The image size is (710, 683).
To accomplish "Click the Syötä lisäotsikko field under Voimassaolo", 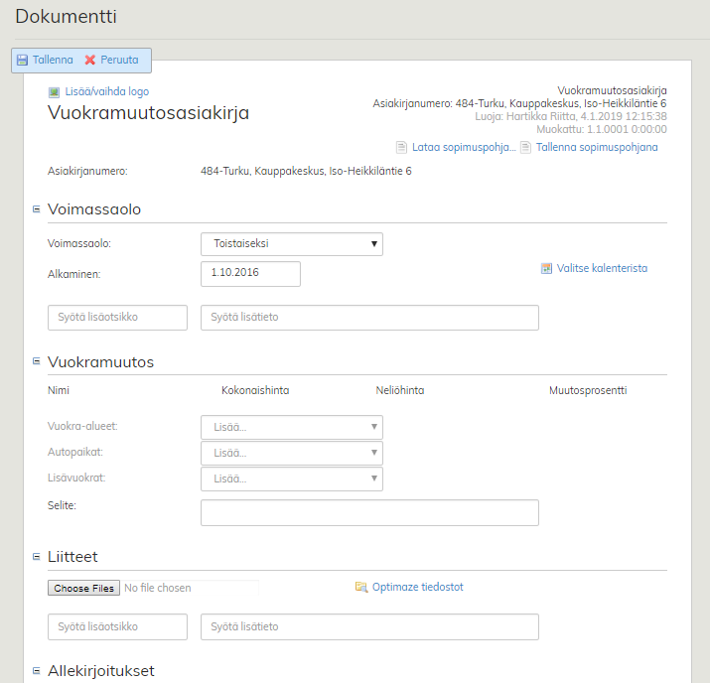I will tap(117, 318).
